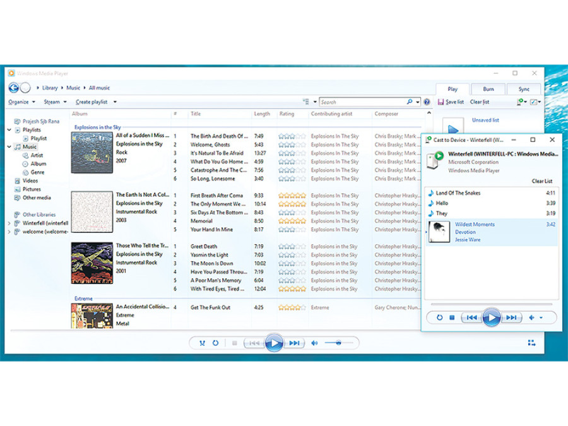Click Library in the breadcrumb path
The height and width of the screenshot is (426, 568).
(x=50, y=88)
